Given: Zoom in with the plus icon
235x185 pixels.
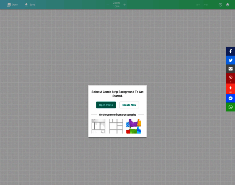Looking at the screenshot, I should tap(125, 5).
